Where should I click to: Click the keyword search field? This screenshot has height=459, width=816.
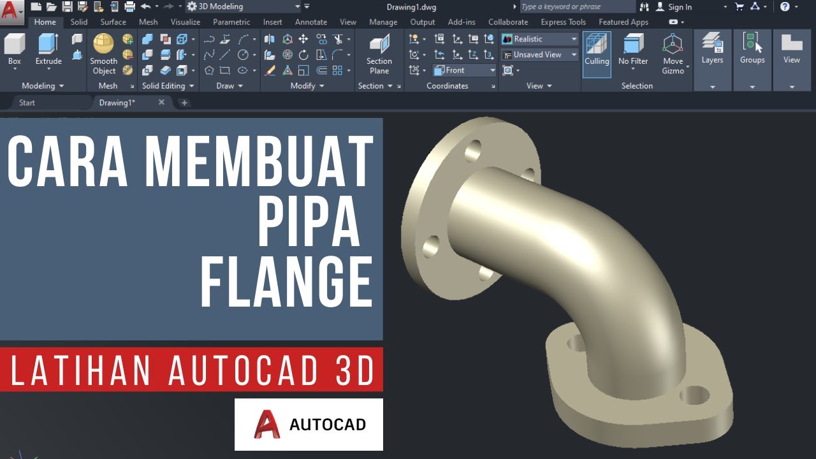577,6
